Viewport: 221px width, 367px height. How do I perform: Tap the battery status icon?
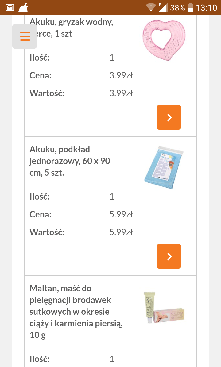(x=191, y=7)
